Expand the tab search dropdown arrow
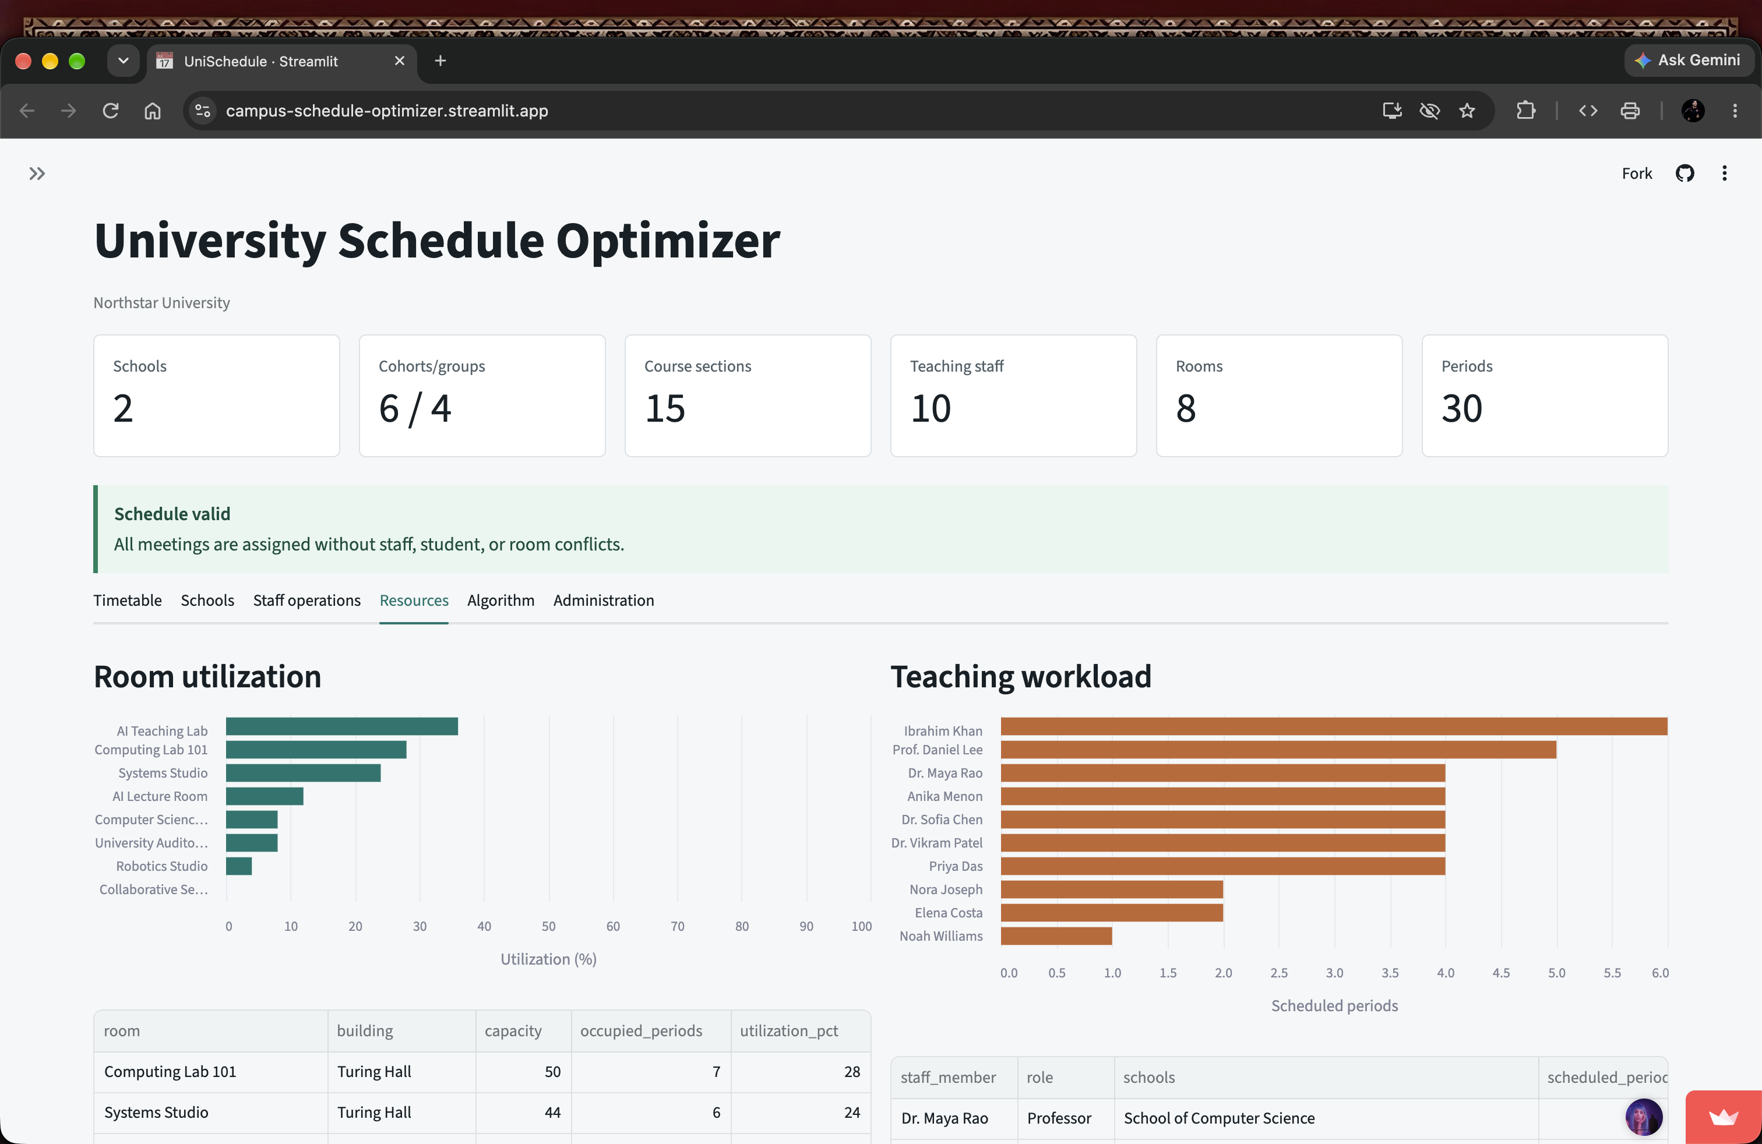1762x1144 pixels. pos(124,61)
